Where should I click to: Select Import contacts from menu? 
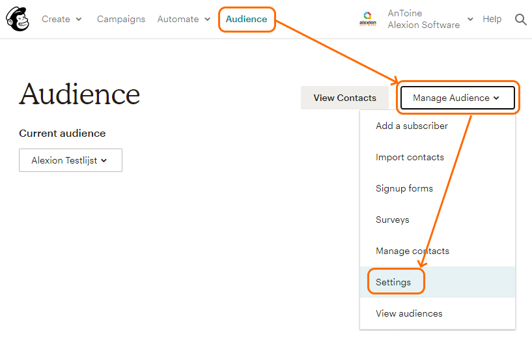438,157
